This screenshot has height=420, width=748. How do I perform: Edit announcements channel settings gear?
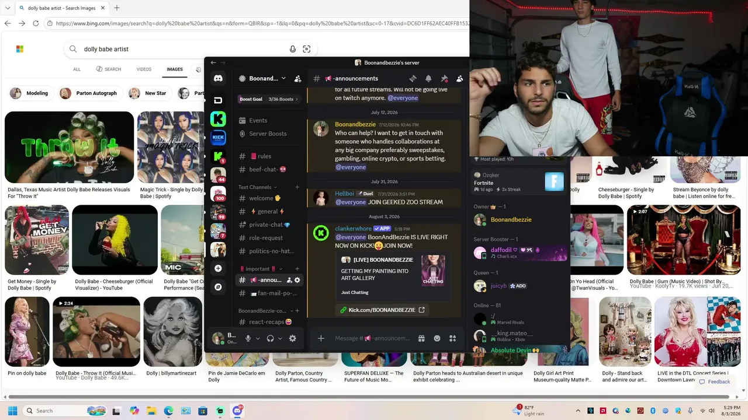[x=297, y=280]
